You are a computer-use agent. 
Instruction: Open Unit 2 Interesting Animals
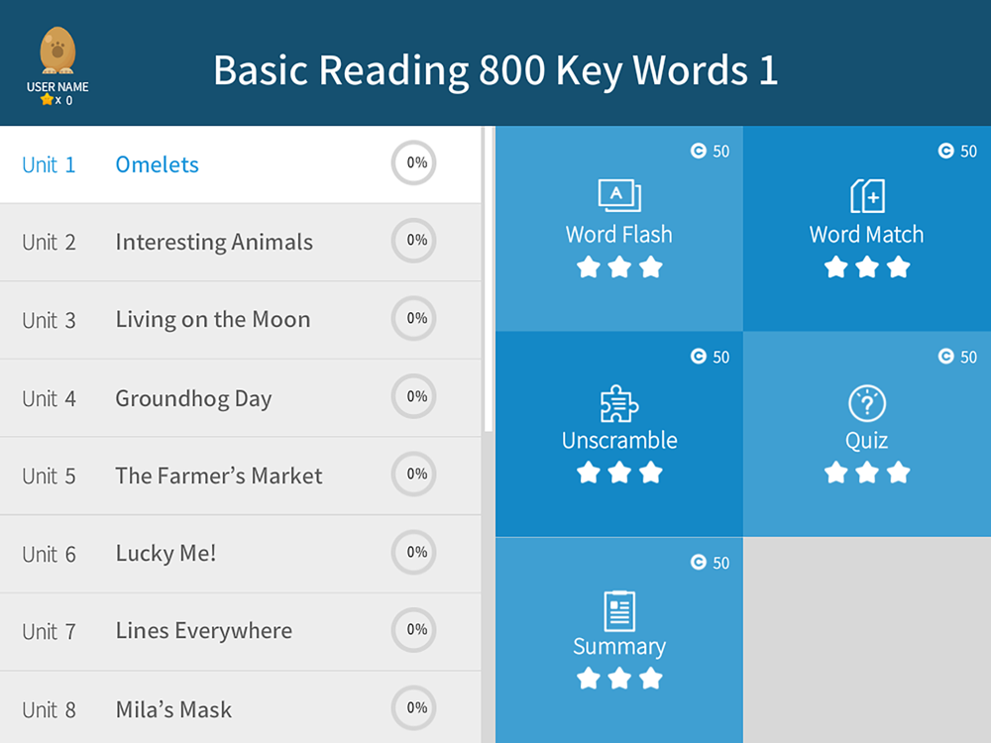coord(213,242)
